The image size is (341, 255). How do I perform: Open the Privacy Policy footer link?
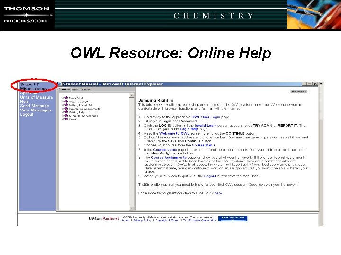(x=142, y=221)
